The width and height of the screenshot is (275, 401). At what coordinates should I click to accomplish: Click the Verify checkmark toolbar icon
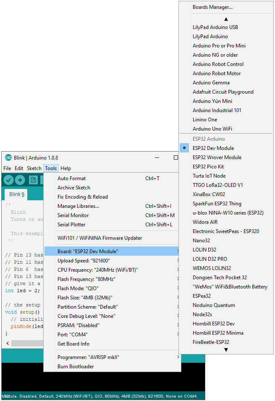point(8,180)
